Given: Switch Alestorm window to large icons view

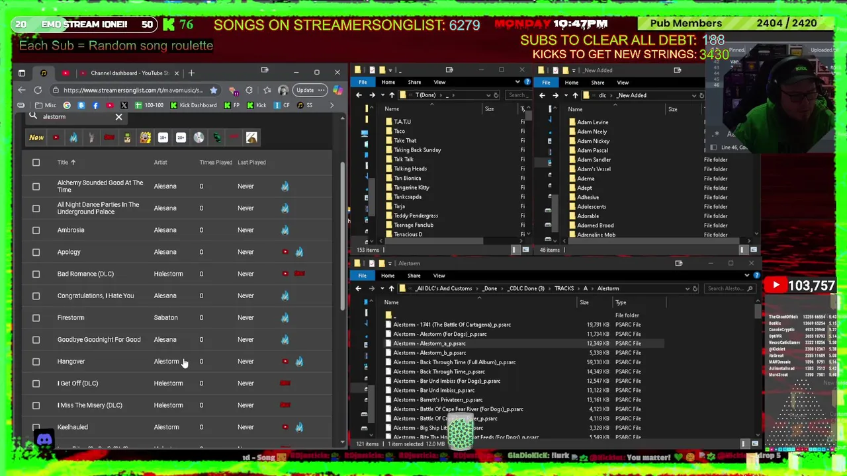Looking at the screenshot, I should (754, 444).
